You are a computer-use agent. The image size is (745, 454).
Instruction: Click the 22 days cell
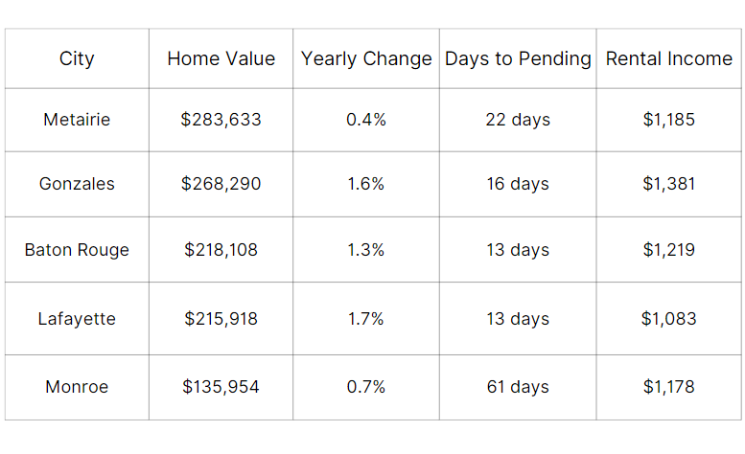518,120
